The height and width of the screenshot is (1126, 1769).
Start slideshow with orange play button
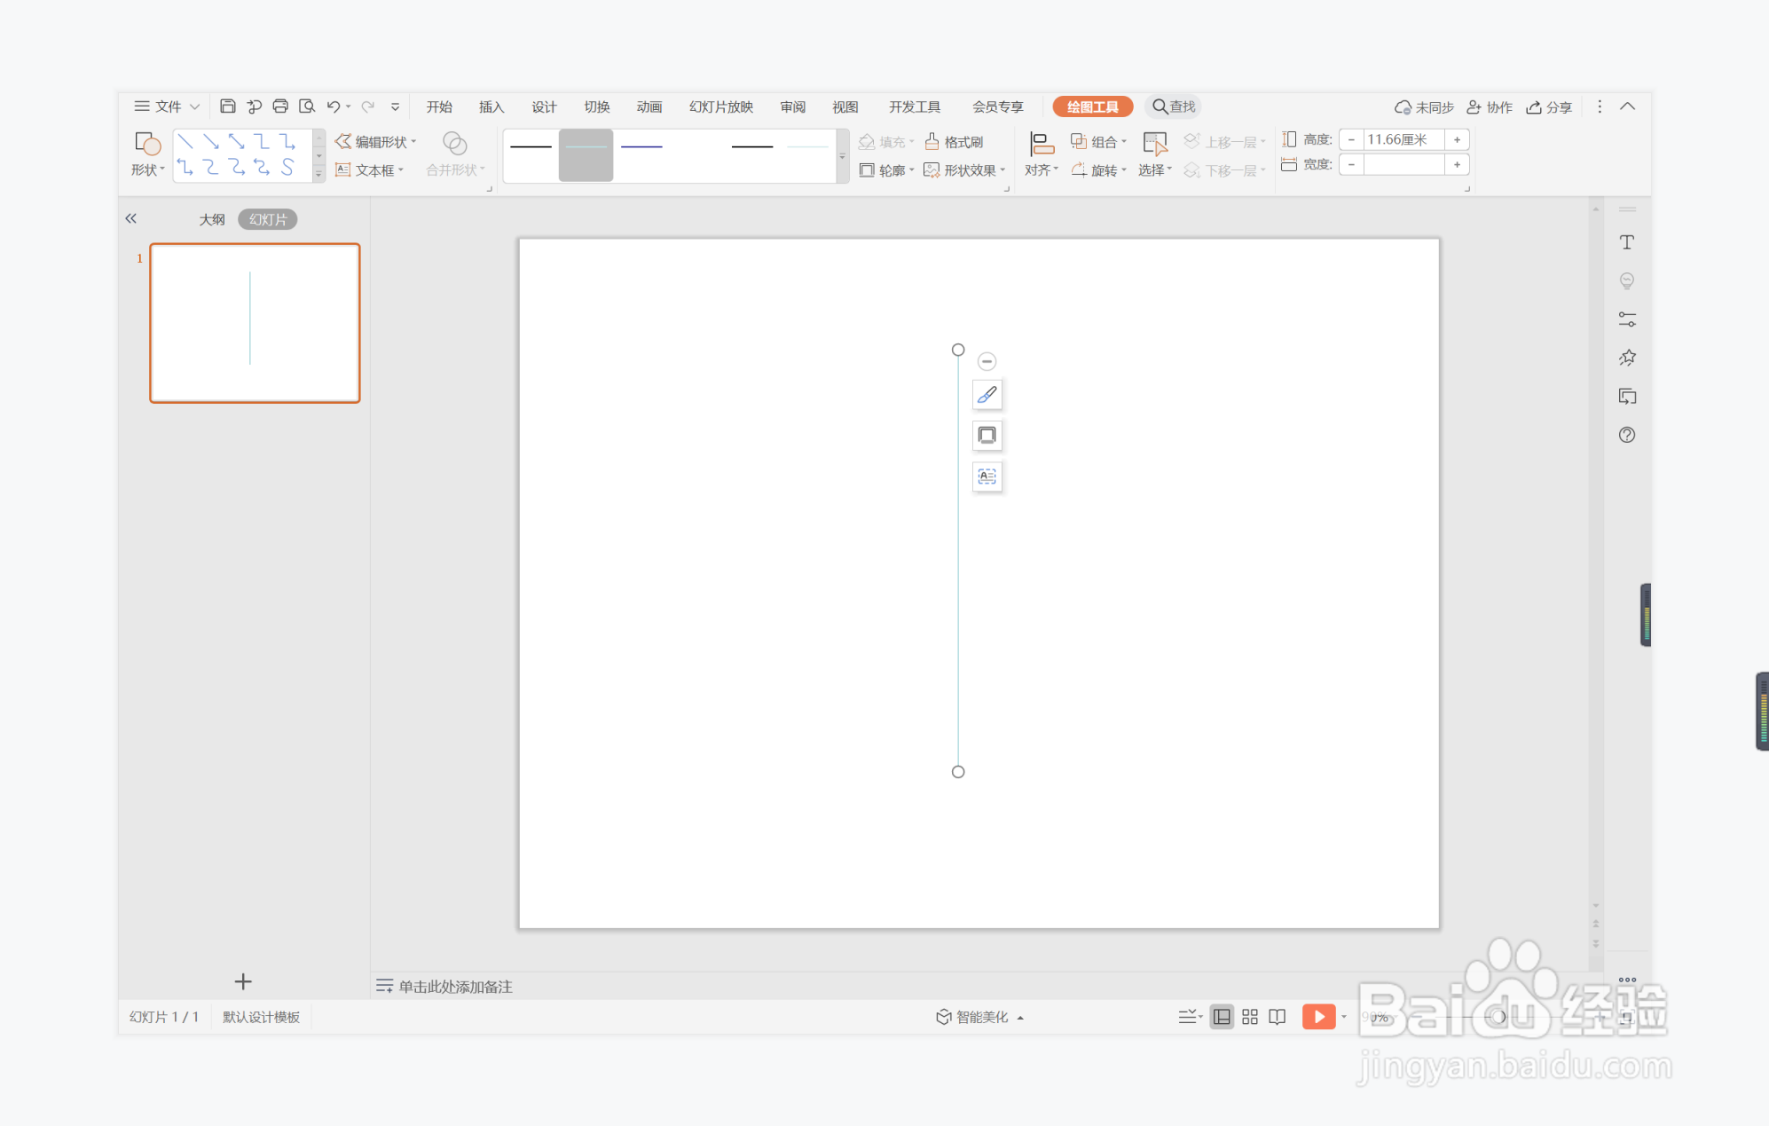(1318, 1017)
